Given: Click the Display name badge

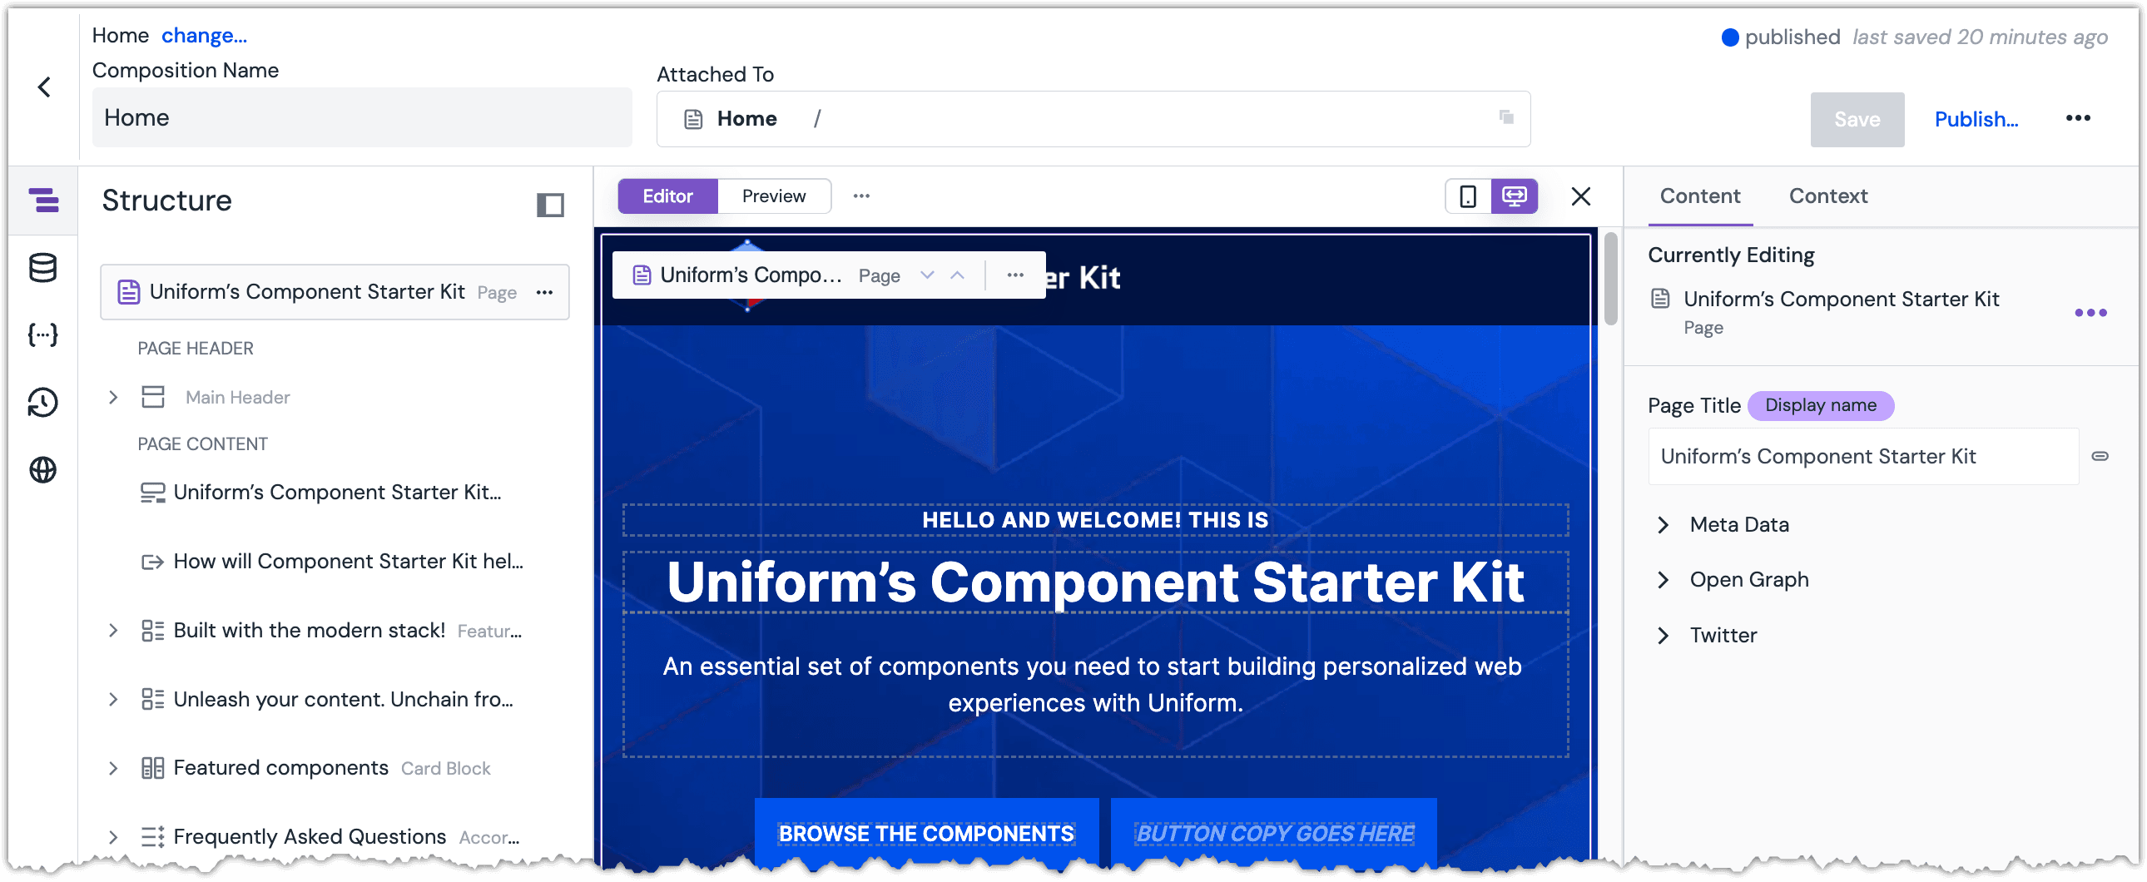Looking at the screenshot, I should pyautogui.click(x=1820, y=406).
